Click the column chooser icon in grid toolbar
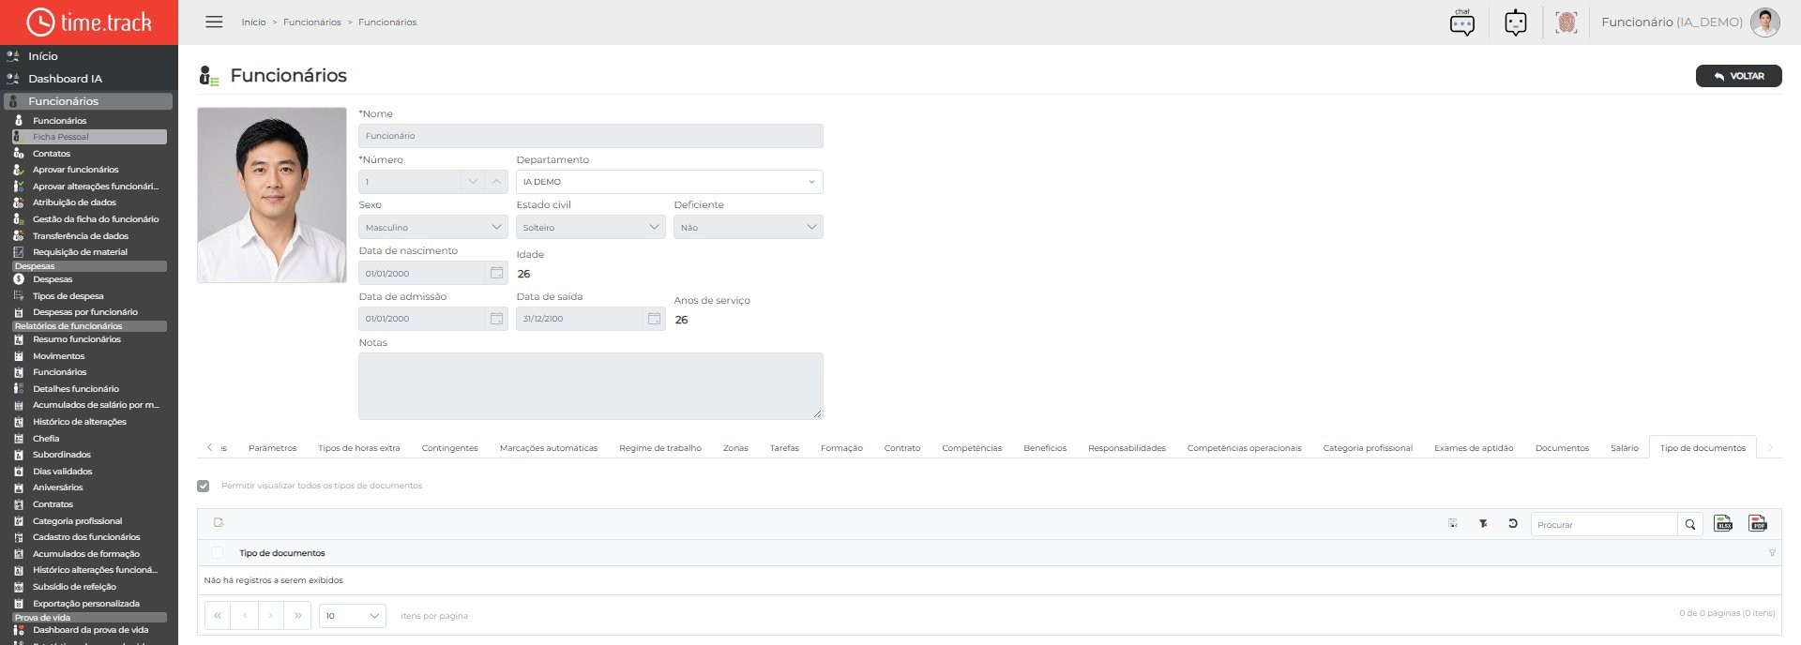The width and height of the screenshot is (1801, 645). (x=1453, y=523)
